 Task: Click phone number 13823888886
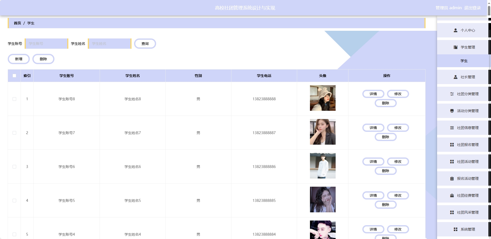click(x=264, y=167)
